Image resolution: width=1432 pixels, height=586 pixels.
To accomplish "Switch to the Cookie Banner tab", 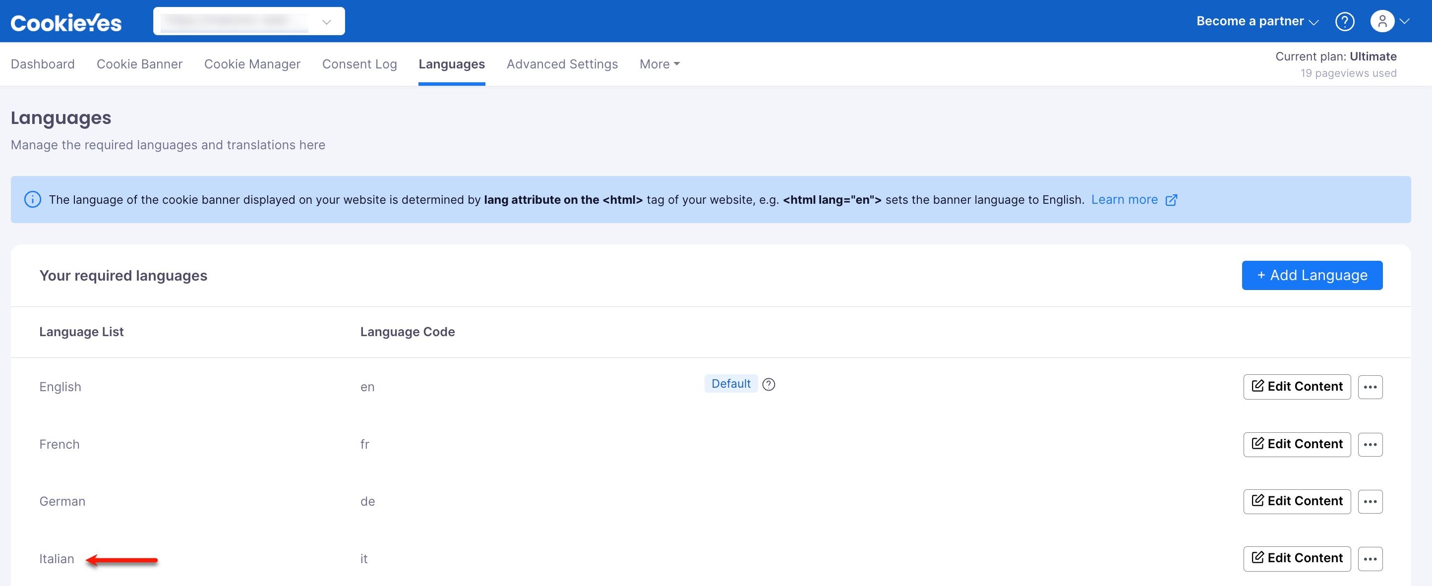I will (x=139, y=64).
